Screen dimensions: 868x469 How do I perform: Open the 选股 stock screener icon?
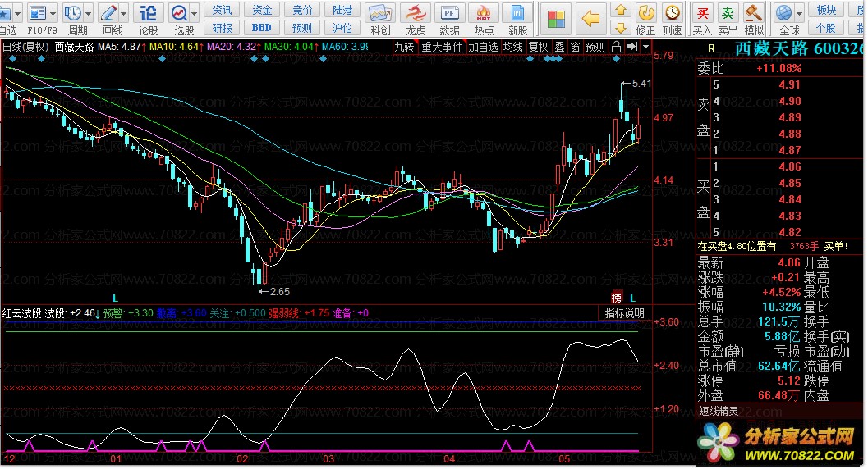pyautogui.click(x=179, y=12)
